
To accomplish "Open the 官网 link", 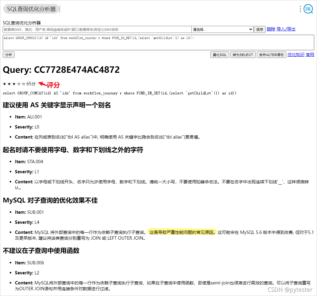I will 310,55.
